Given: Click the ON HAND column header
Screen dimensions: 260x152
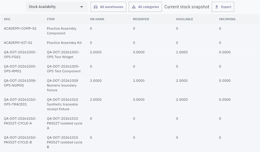Looking at the screenshot, I should [x=97, y=19].
